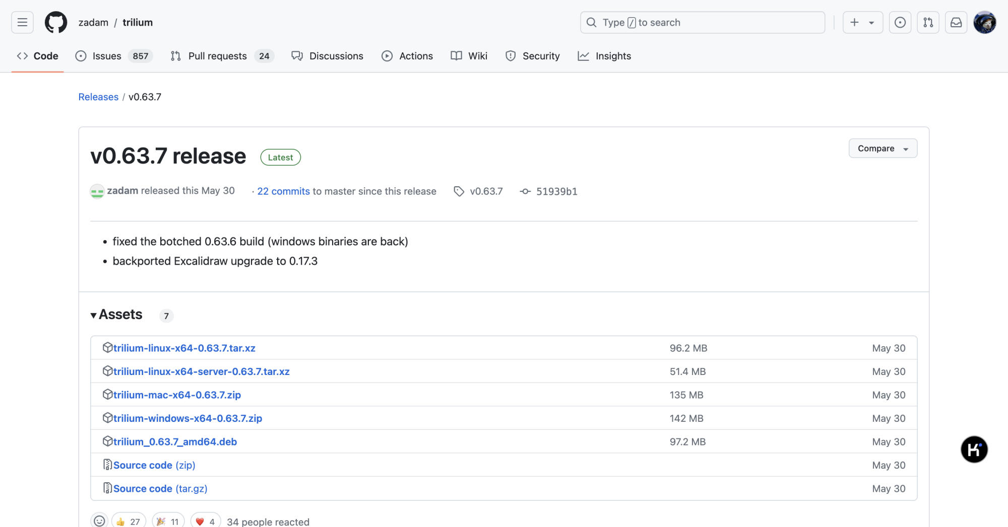This screenshot has height=527, width=1008.
Task: Open the hamburger navigation menu
Action: tap(22, 22)
